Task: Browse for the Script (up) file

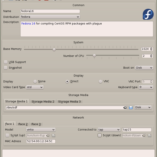Action: pos(53,135)
